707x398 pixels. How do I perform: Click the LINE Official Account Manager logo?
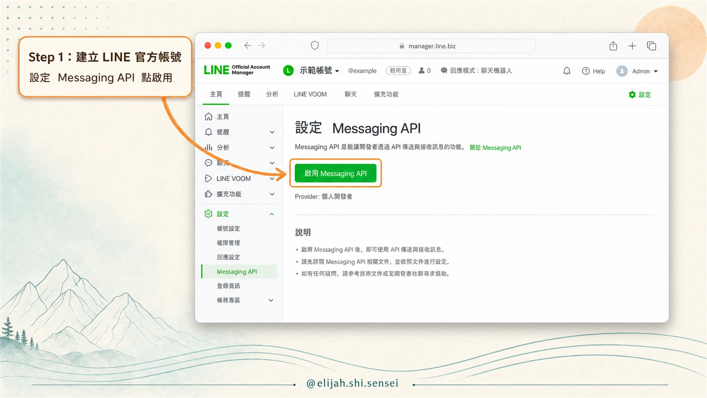point(237,70)
